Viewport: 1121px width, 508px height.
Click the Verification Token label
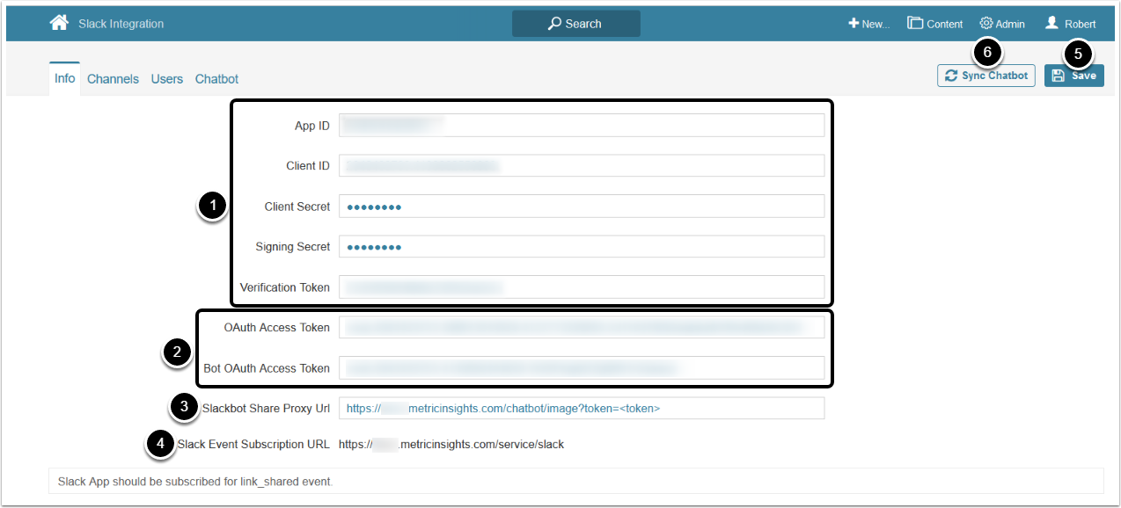click(285, 287)
